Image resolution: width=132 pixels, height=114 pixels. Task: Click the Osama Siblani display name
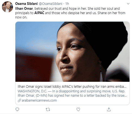coord(26,4)
